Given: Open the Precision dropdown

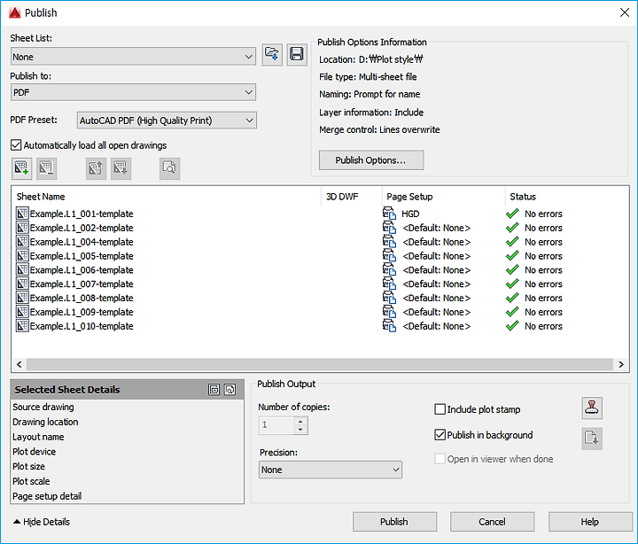Looking at the screenshot, I should 331,470.
